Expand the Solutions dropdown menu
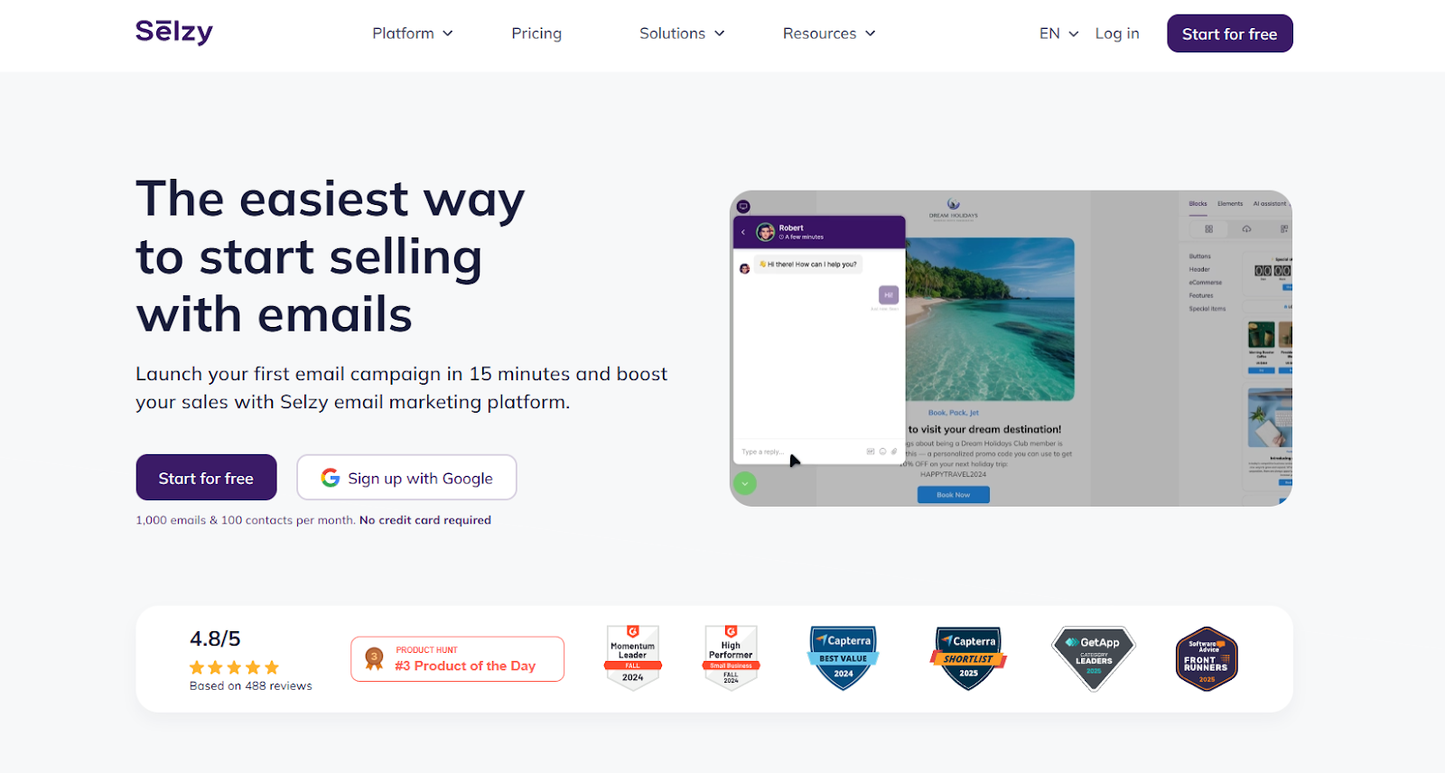Image resolution: width=1445 pixels, height=773 pixels. point(682,33)
